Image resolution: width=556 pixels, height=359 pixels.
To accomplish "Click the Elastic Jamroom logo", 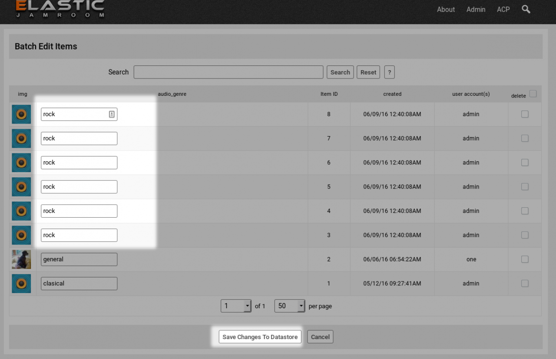I will 60,9.
